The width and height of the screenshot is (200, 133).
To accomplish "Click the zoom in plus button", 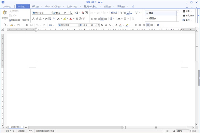I will pos(195,131).
